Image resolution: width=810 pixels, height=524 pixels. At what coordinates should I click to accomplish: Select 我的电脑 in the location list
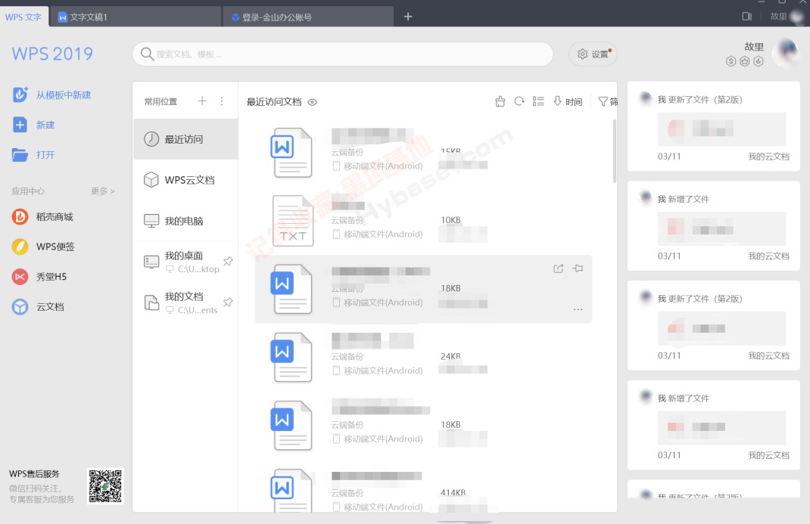coord(185,221)
